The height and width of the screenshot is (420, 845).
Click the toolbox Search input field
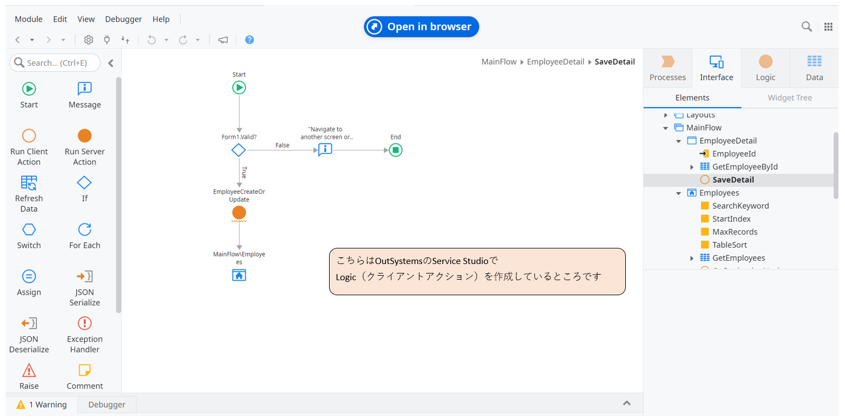[56, 63]
